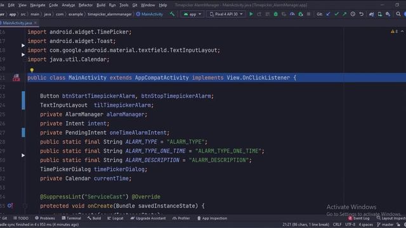The image size is (406, 228).
Task: Click the 4 spaces indent indicator
Action: [365, 224]
